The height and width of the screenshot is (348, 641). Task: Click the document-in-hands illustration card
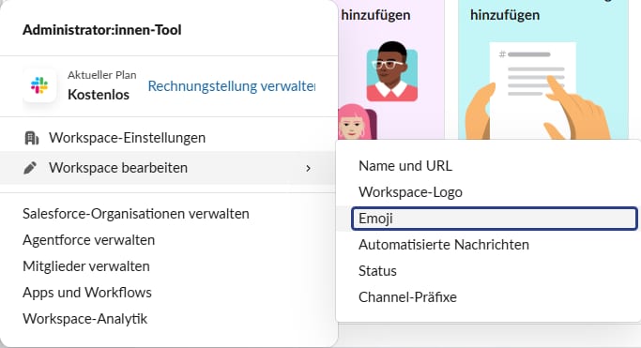[543, 69]
